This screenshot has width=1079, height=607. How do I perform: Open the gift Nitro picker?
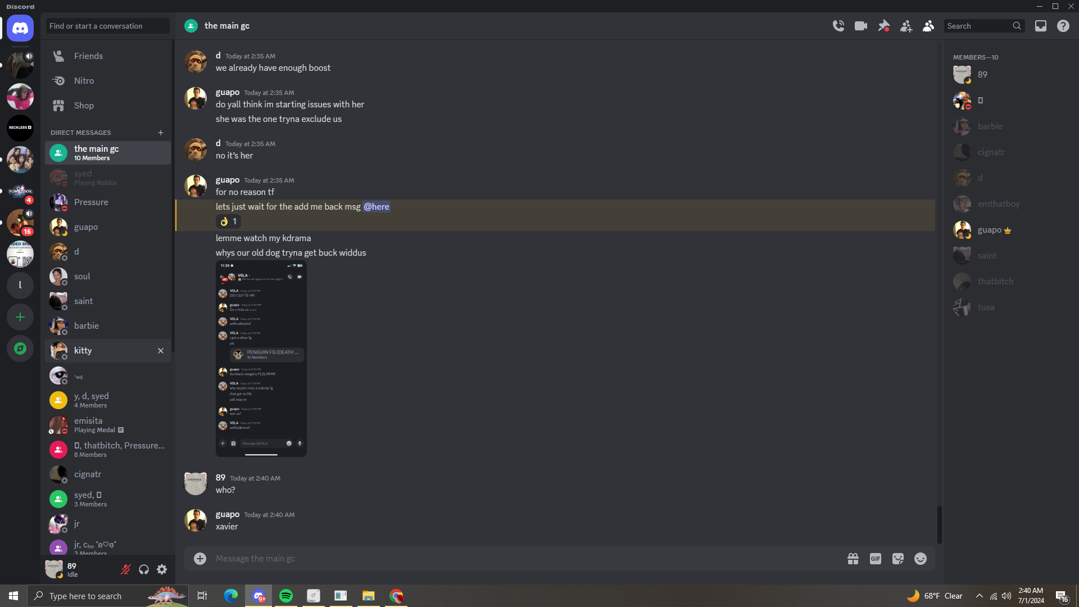[x=853, y=559]
